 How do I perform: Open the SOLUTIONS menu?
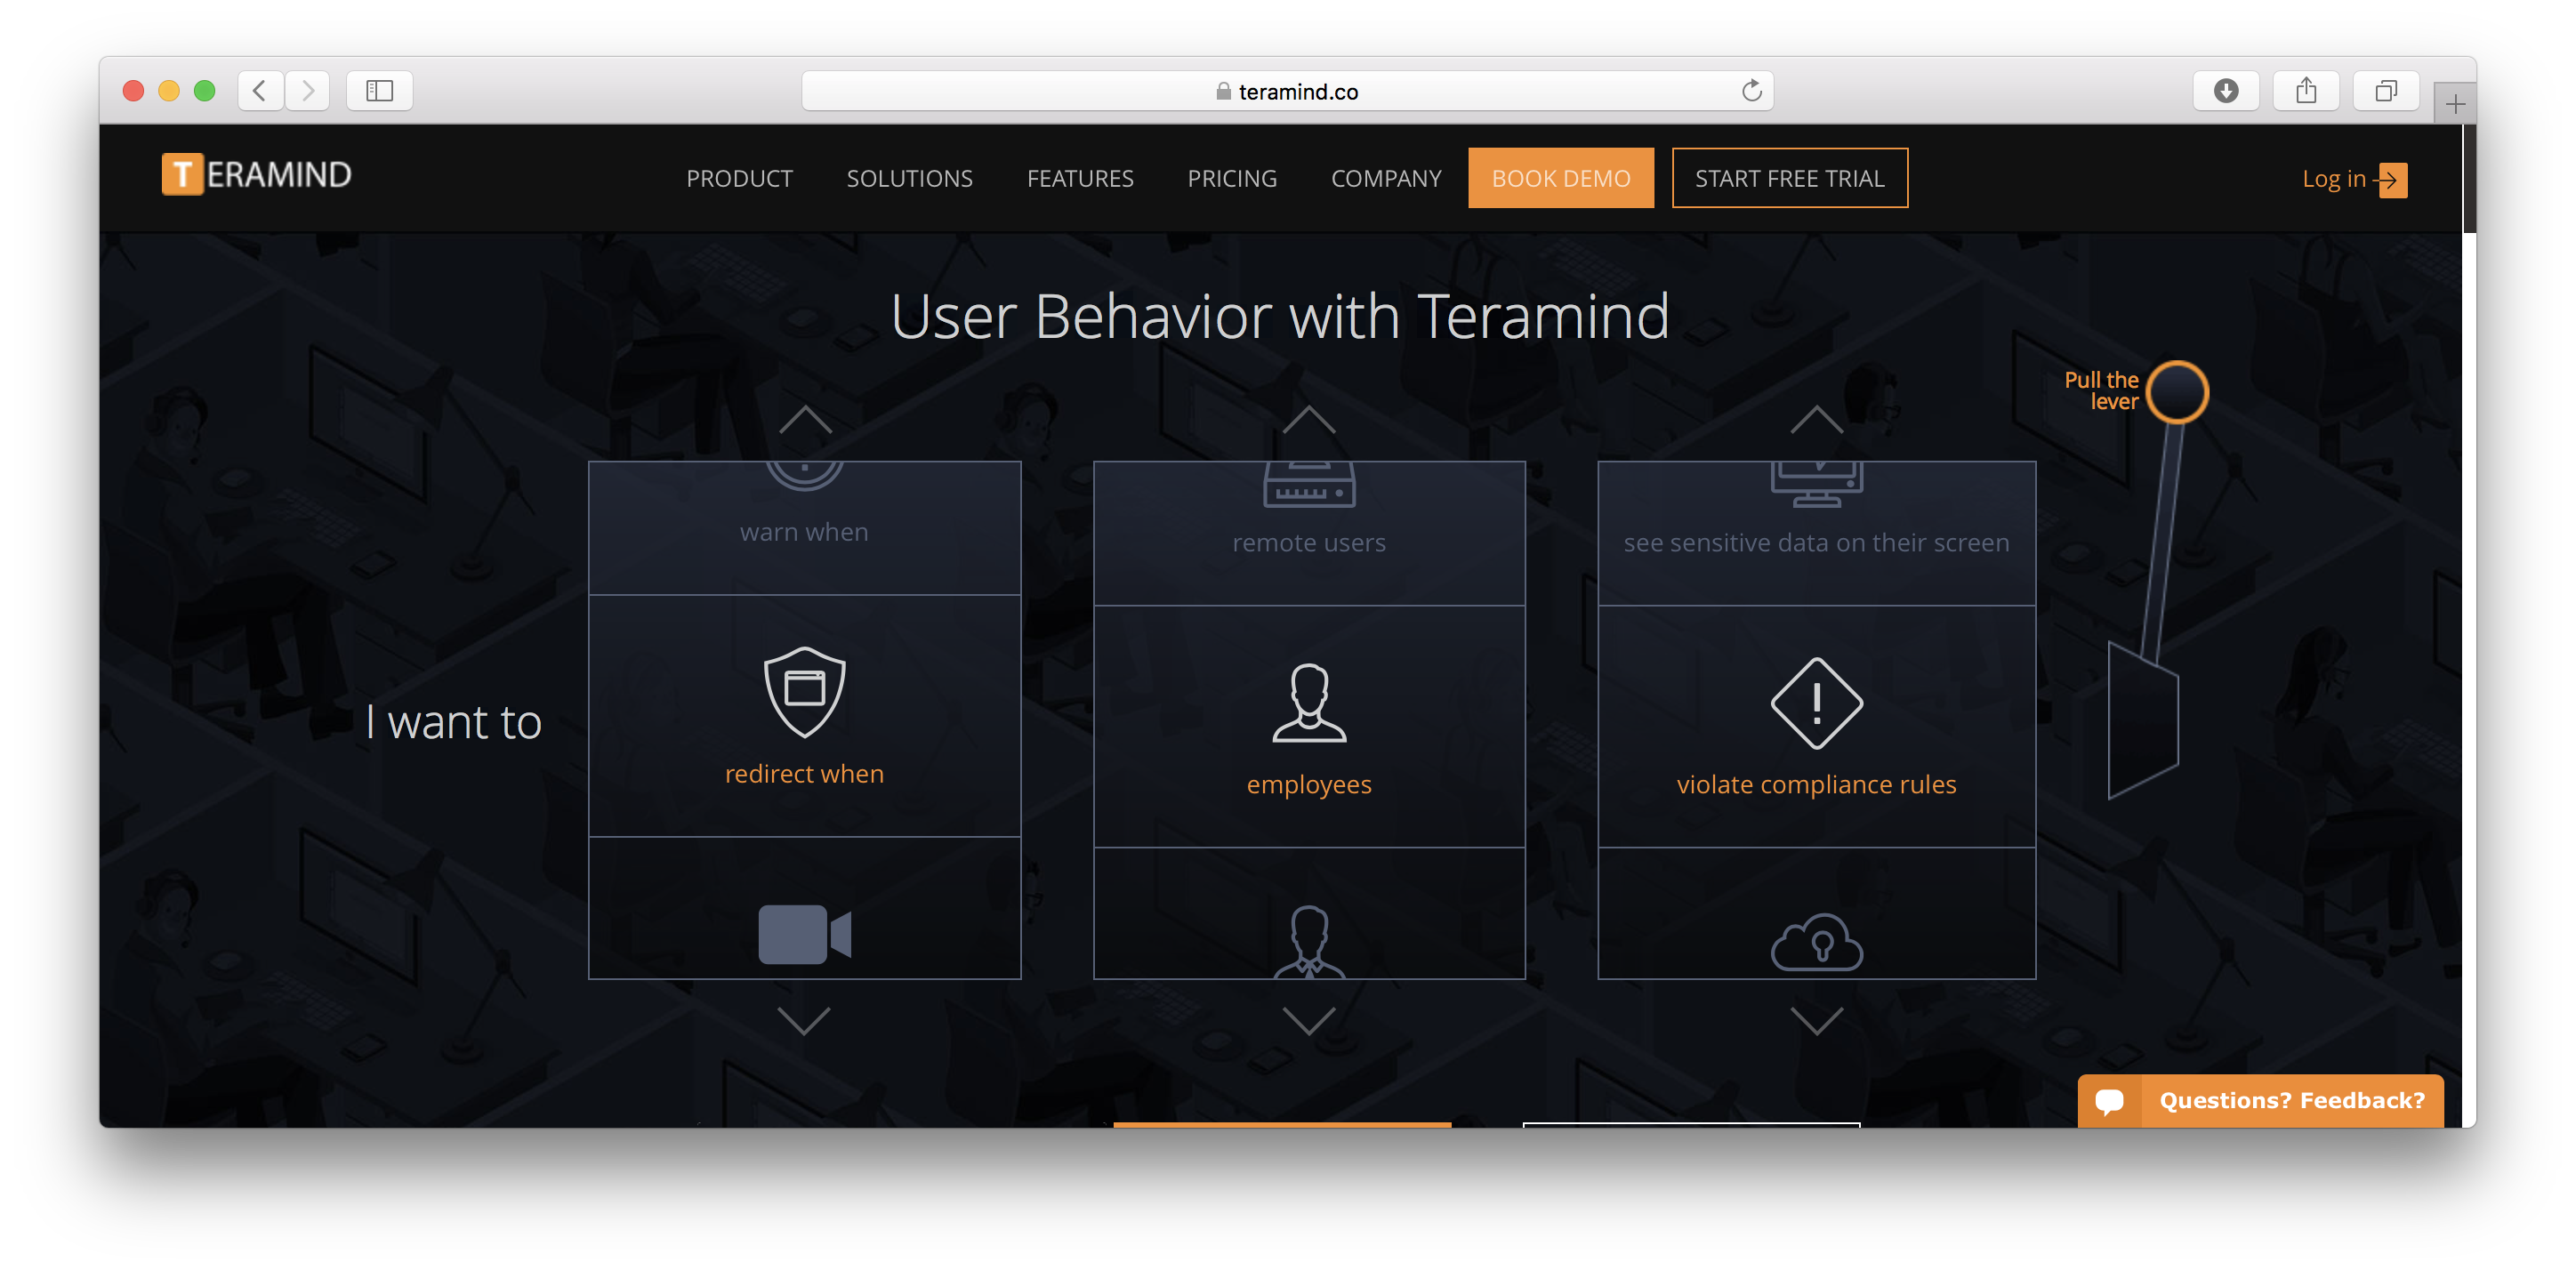tap(909, 178)
